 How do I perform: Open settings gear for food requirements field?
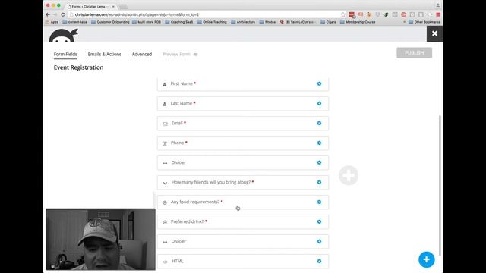pyautogui.click(x=319, y=202)
